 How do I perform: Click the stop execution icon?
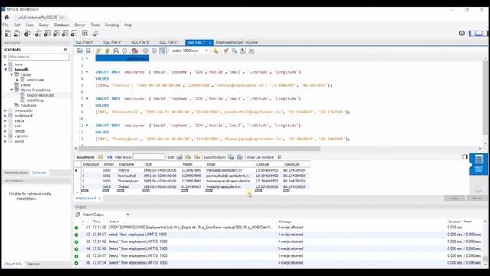(124, 51)
